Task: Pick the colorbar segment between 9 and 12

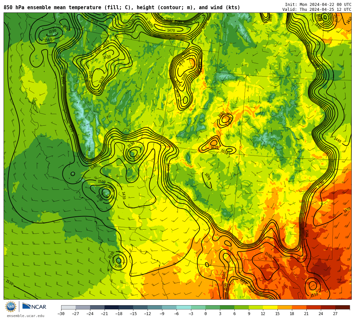Action: (x=256, y=307)
